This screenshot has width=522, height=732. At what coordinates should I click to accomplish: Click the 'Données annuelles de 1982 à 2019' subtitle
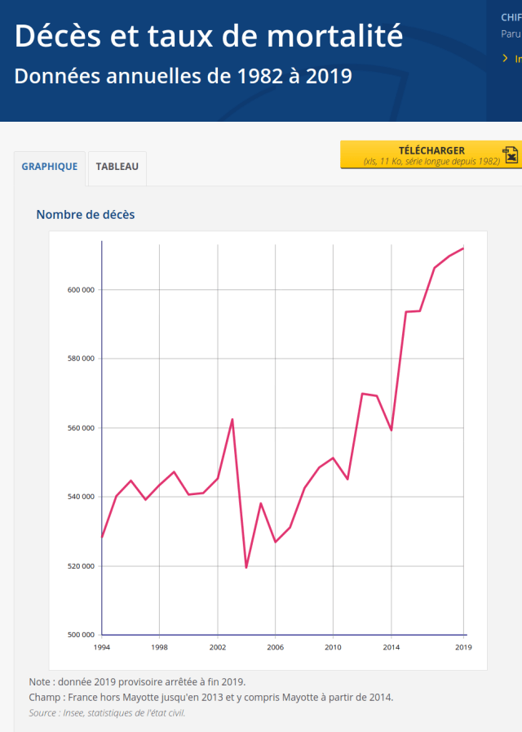(184, 76)
